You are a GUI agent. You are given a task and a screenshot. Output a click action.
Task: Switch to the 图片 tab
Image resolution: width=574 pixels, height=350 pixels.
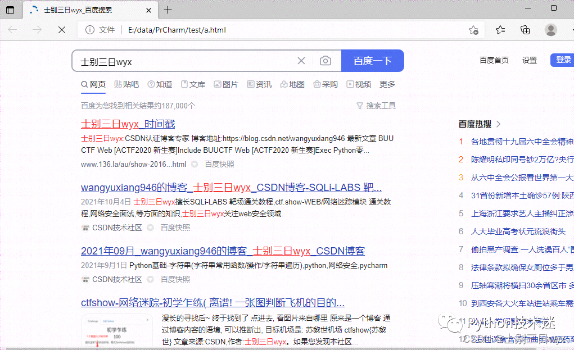(x=226, y=84)
